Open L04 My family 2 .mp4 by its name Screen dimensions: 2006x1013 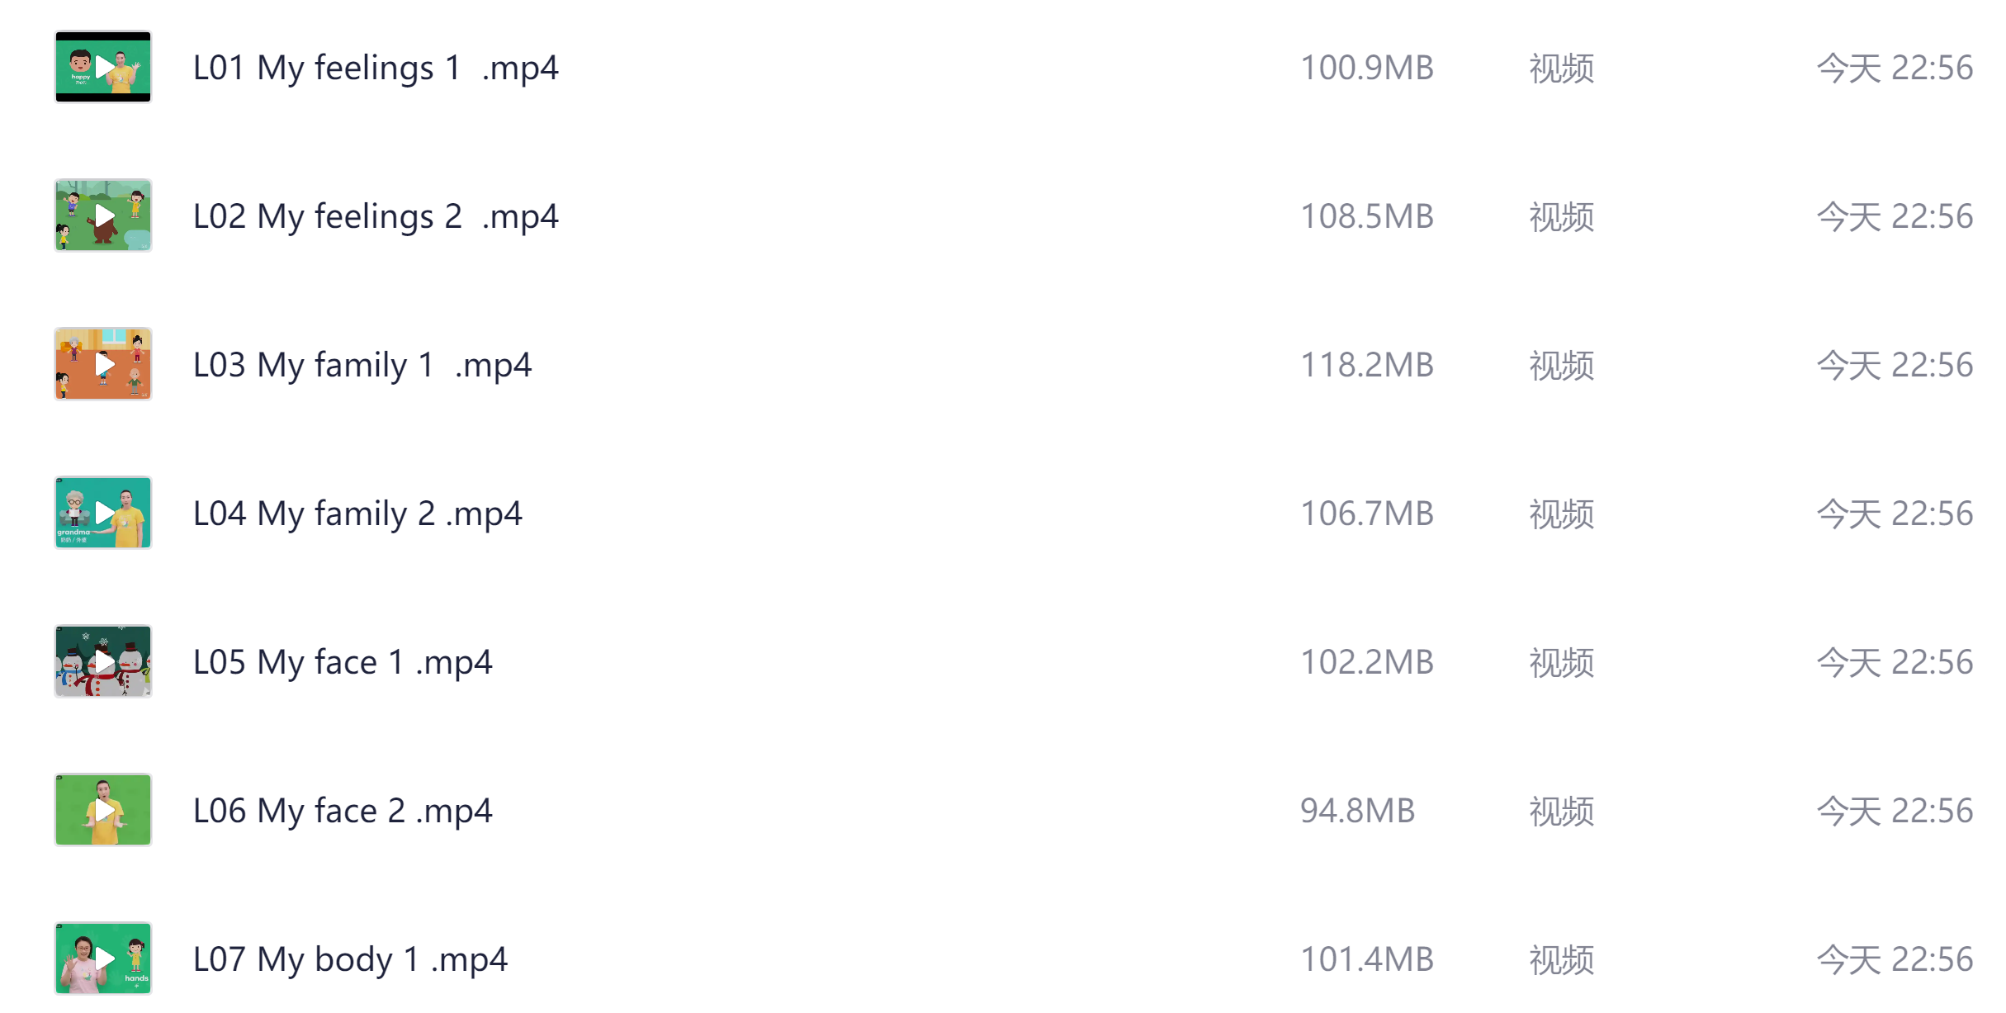[x=357, y=513]
